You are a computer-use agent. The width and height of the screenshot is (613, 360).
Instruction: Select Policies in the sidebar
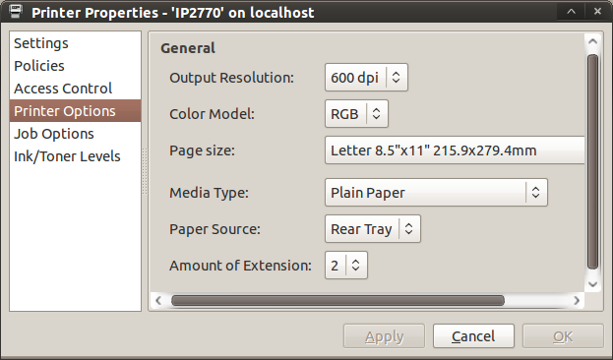click(75, 66)
